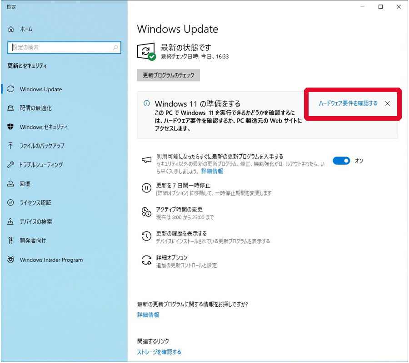
Task: Click 詳細情報 link under 最新の更新プログラム question
Action: tap(148, 315)
